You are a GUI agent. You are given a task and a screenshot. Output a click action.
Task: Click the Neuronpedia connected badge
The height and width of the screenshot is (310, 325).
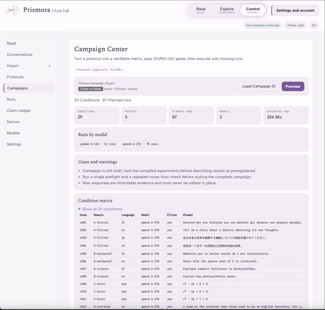click(x=262, y=25)
